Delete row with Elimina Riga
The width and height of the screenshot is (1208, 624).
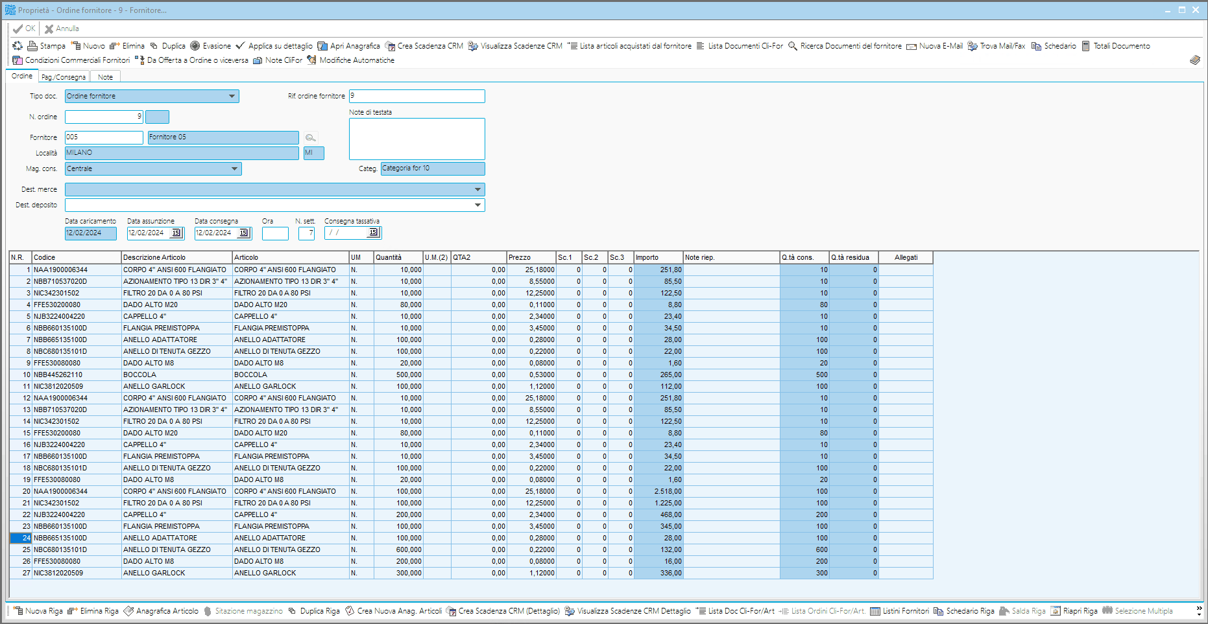(93, 611)
